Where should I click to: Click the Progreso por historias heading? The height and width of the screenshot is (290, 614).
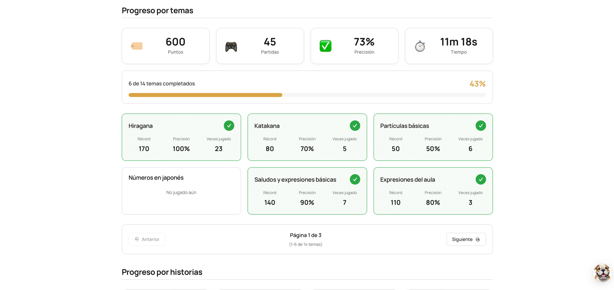[162, 272]
